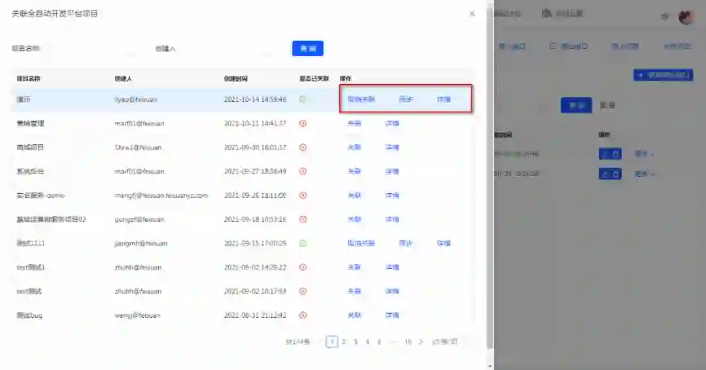This screenshot has height=370, width=706.
Task: Click 关联 for the gongzf@feisuan project
Action: coord(354,219)
